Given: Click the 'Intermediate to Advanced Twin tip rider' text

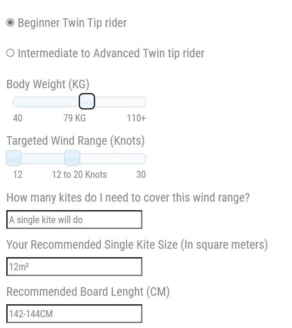Looking at the screenshot, I should coord(111,53).
